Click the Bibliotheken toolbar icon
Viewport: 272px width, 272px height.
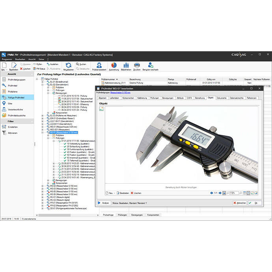point(126,65)
